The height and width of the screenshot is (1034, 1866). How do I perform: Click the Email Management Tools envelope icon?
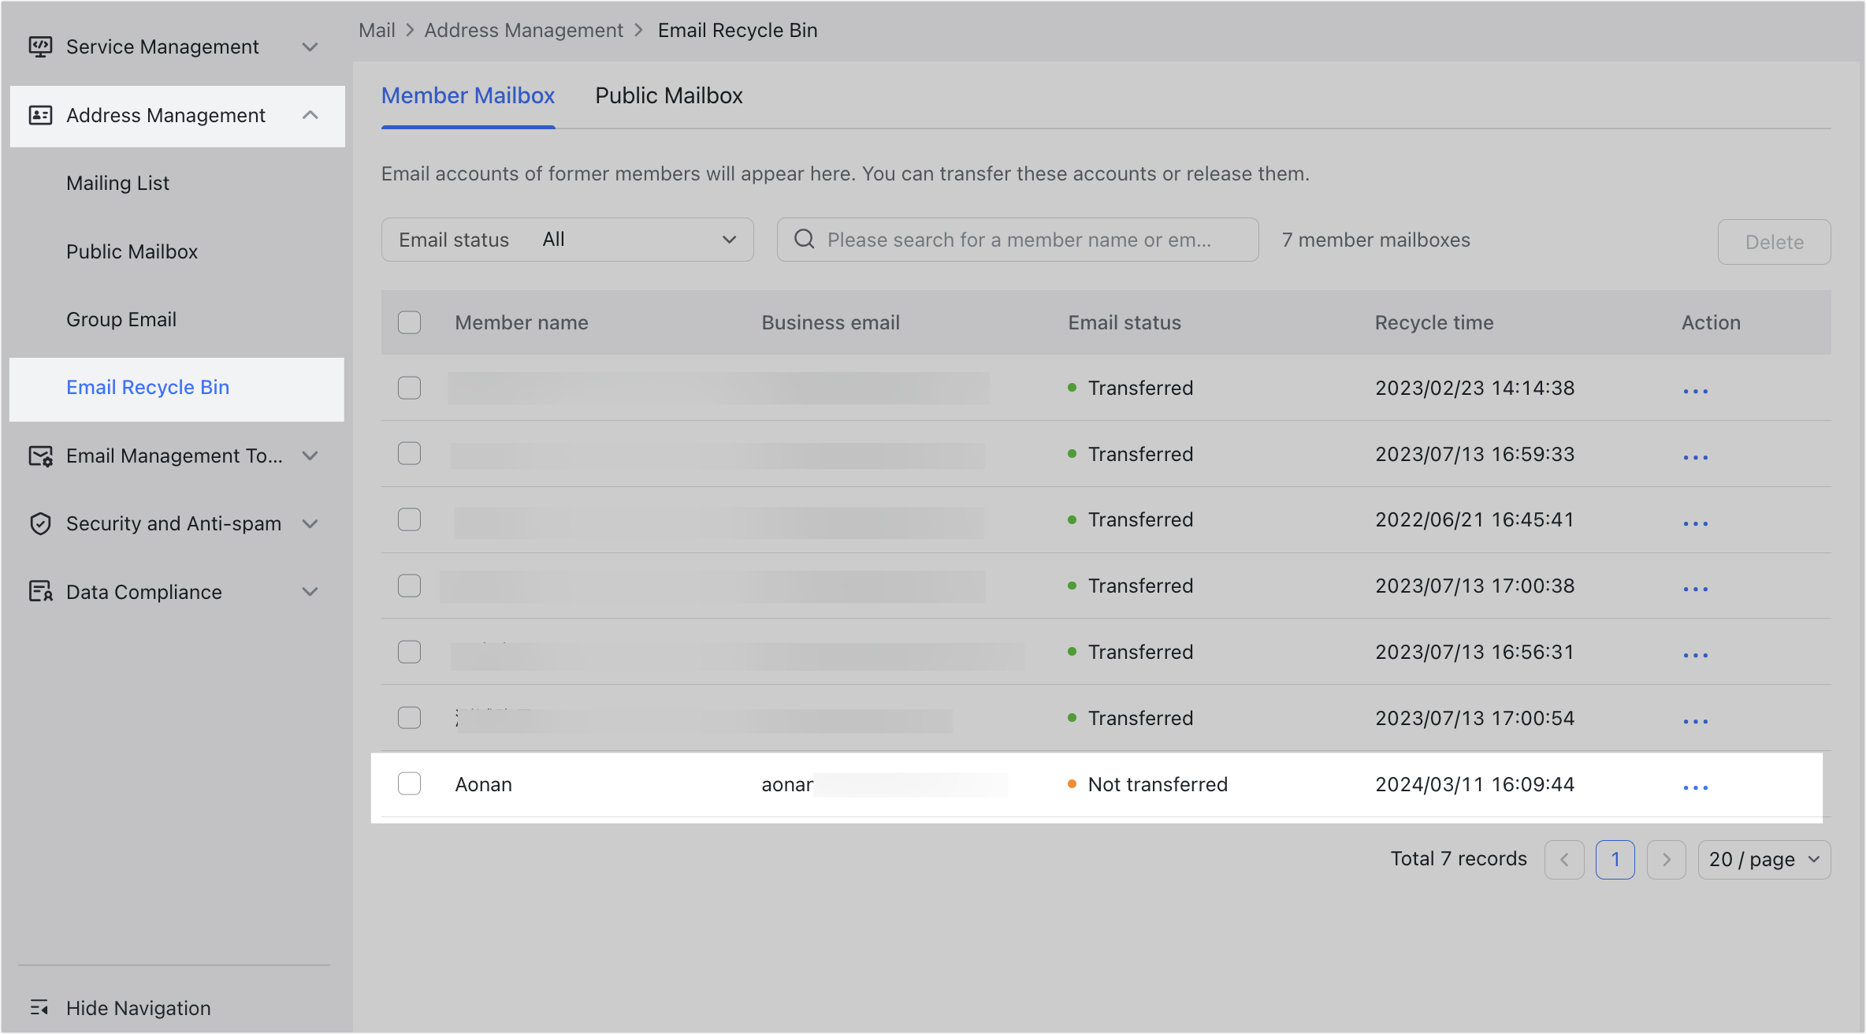[x=40, y=456]
